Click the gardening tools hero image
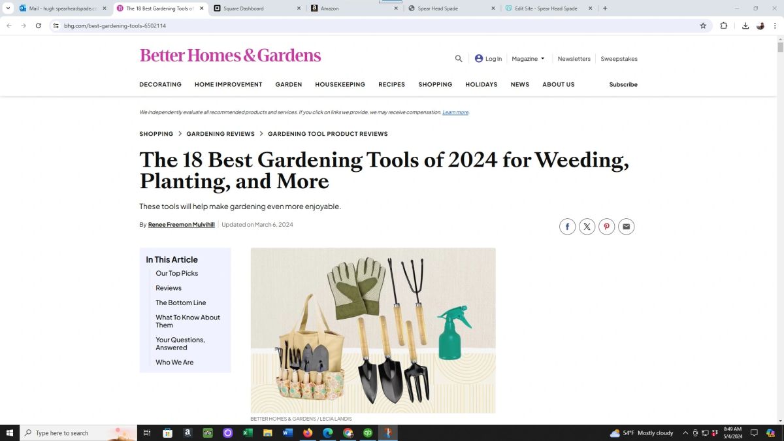Image resolution: width=784 pixels, height=441 pixels. (x=373, y=330)
